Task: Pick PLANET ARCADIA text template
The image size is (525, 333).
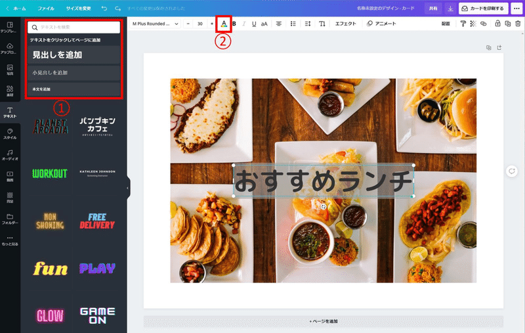Action: 51,126
